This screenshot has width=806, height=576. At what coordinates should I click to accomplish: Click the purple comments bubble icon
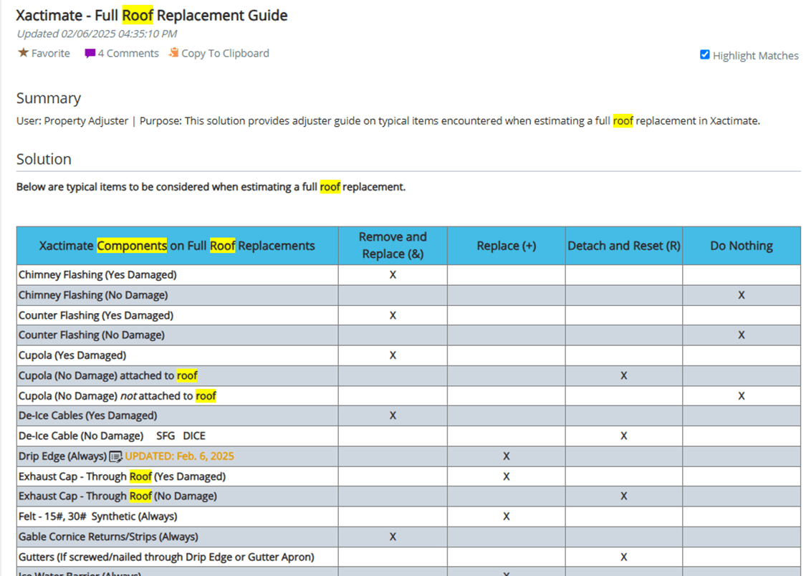point(90,54)
